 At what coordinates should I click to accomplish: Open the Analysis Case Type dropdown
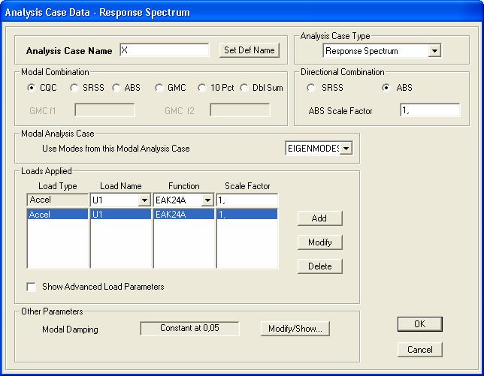[x=434, y=51]
